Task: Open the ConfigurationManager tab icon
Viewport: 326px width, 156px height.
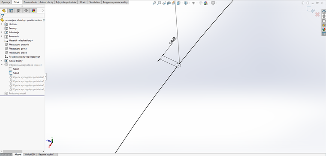Action: click(x=19, y=11)
